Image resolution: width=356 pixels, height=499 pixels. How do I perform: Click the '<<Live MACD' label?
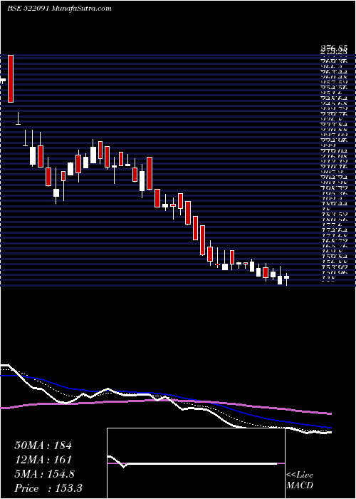tap(300, 480)
